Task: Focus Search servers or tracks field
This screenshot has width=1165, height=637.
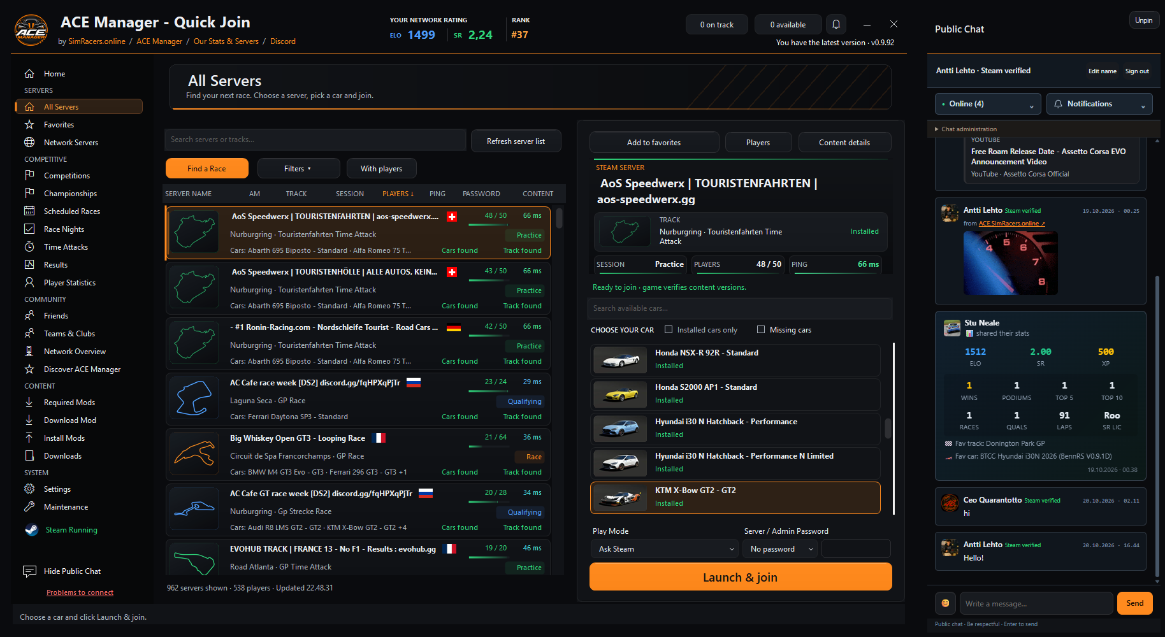Action: point(316,140)
